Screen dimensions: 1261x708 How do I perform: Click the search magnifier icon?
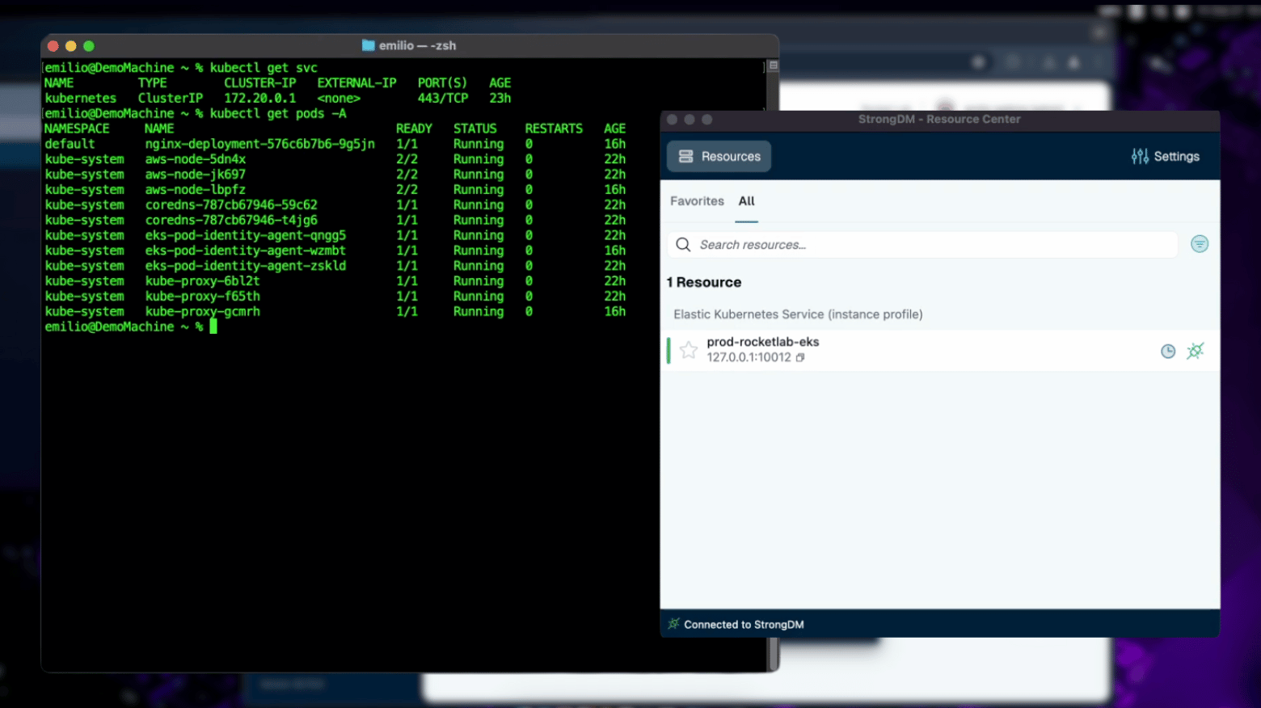(x=683, y=244)
